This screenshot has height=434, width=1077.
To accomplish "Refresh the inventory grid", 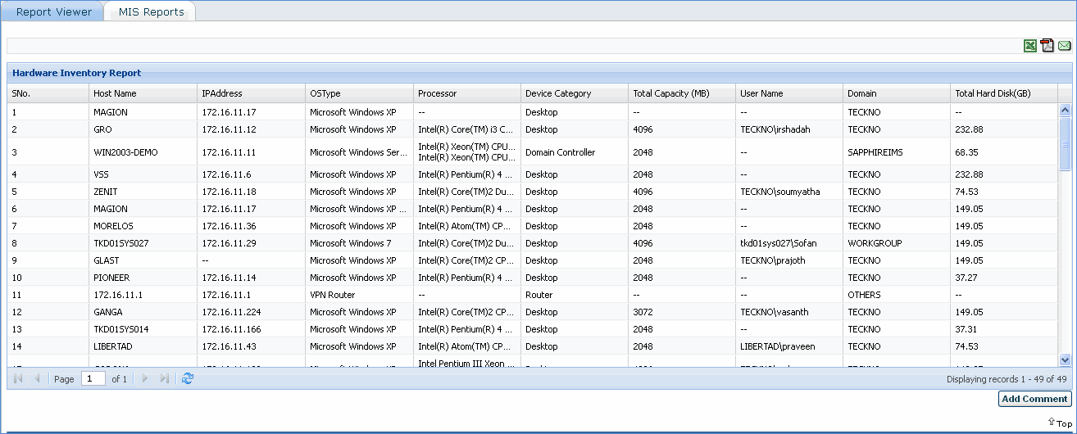I will [x=188, y=379].
